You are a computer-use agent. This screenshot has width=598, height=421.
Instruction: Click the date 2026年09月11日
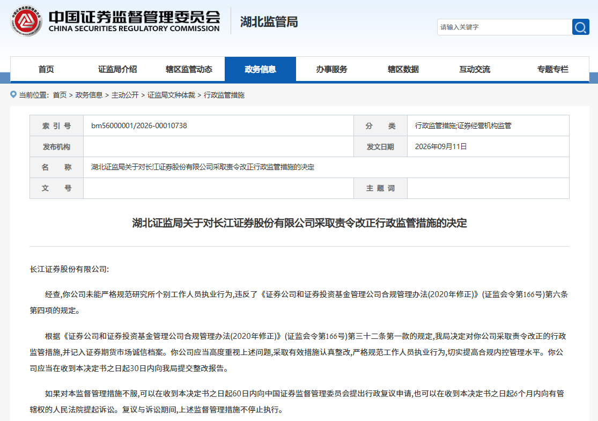tap(440, 146)
